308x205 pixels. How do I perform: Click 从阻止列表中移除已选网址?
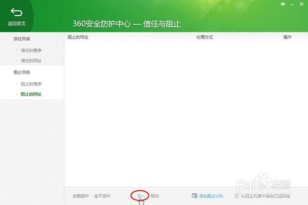click(265, 196)
